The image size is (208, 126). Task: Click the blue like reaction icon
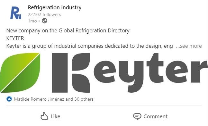(x=9, y=99)
